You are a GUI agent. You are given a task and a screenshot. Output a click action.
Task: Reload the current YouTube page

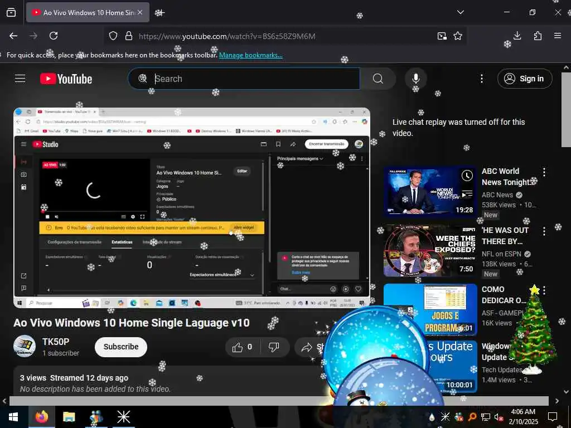pyautogui.click(x=54, y=36)
